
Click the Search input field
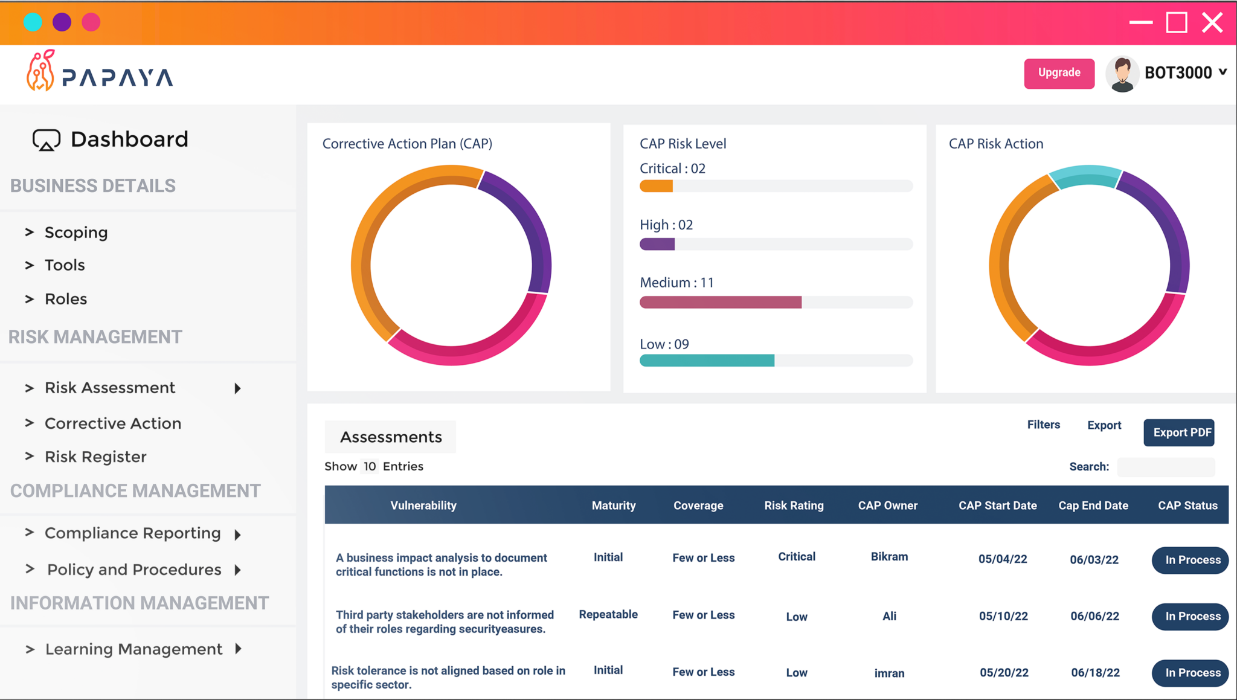[x=1166, y=467]
